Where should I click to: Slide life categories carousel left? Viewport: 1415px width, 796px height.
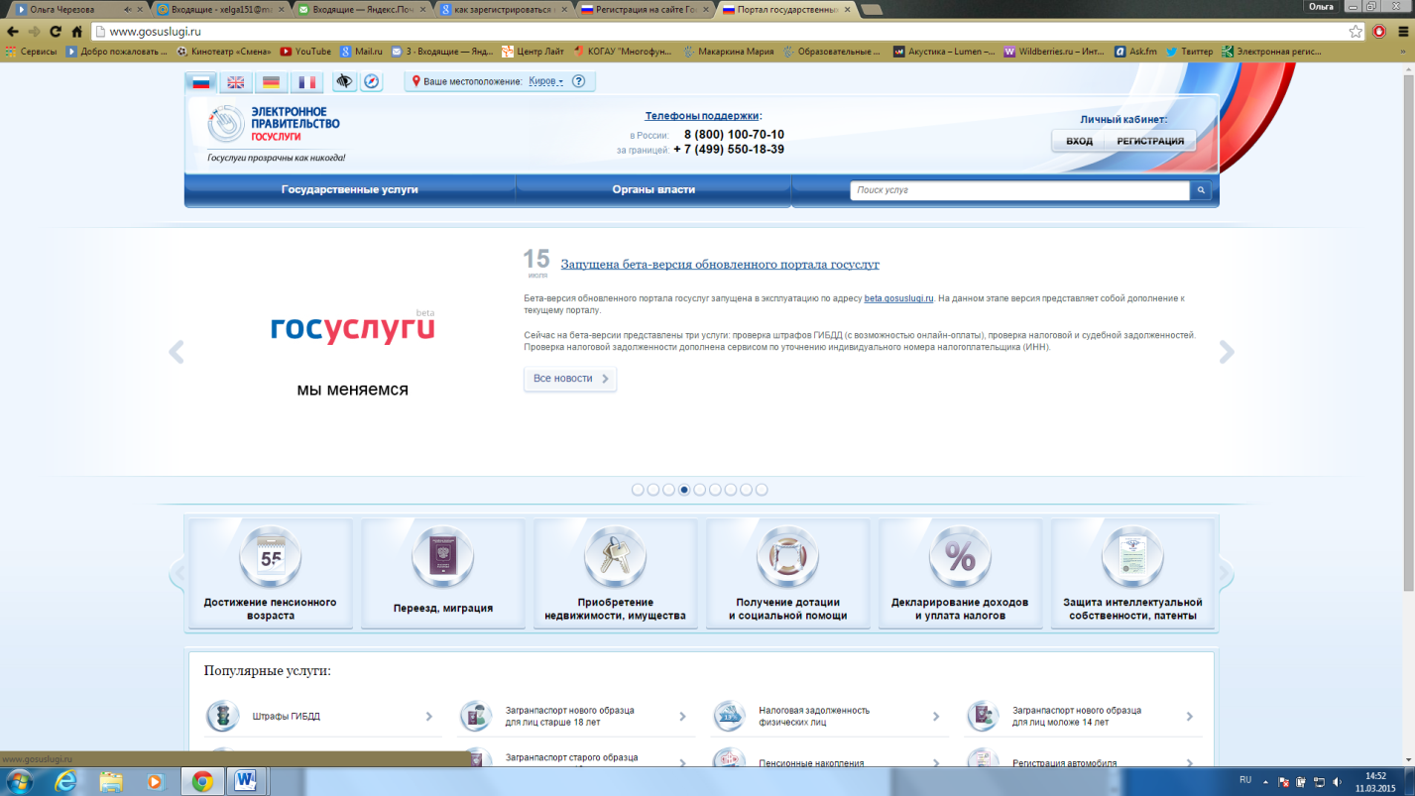(177, 573)
